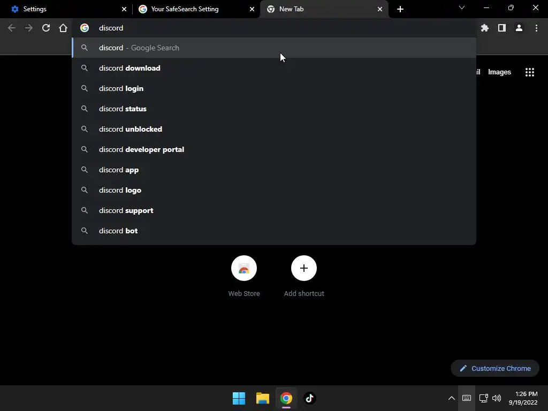This screenshot has height=411, width=548.
Task: Toggle the side panel icon
Action: click(502, 28)
